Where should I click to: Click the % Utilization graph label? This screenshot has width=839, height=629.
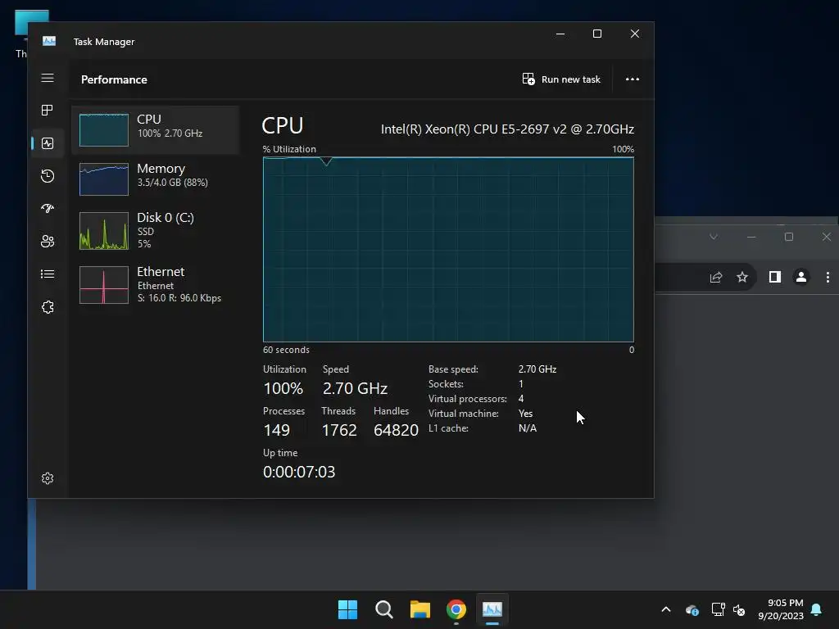(289, 149)
